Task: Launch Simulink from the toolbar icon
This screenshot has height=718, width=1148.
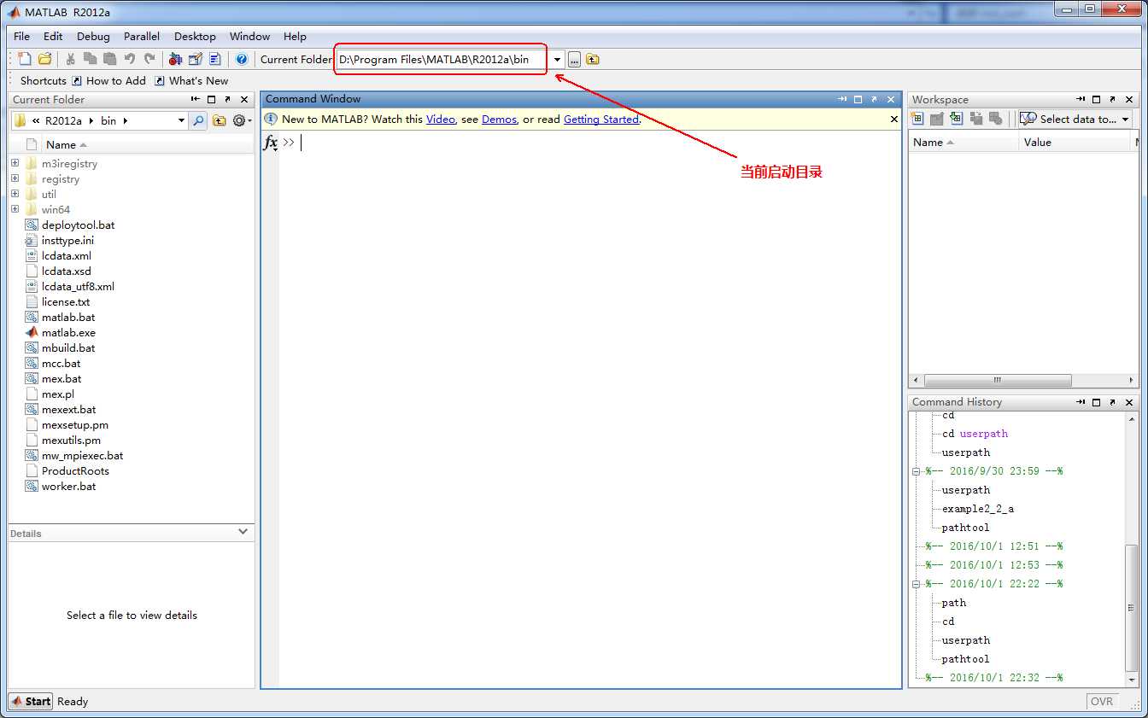Action: pos(175,59)
